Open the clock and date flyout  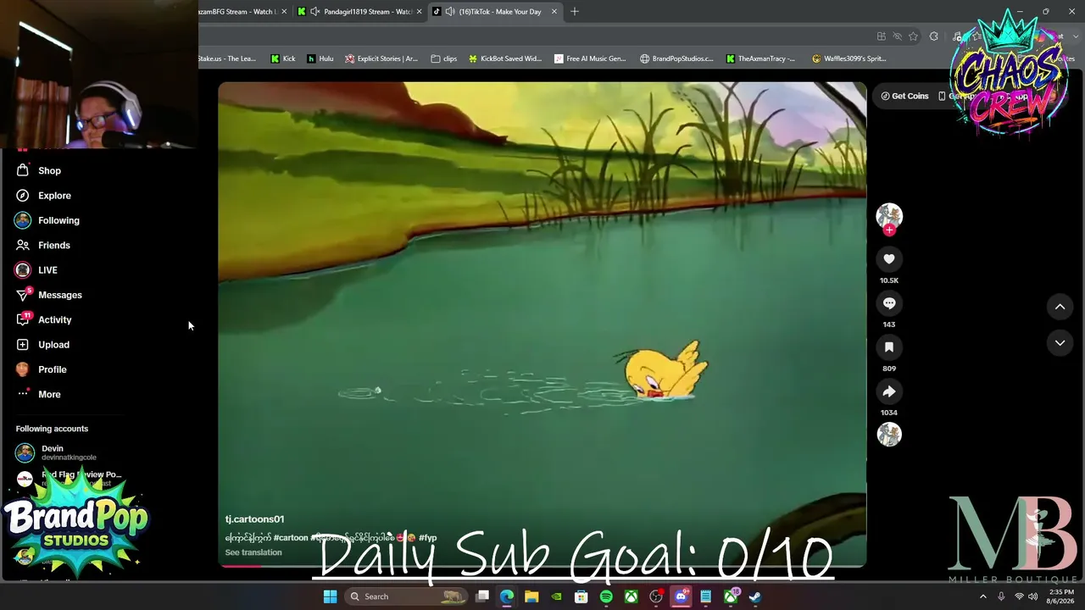1061,596
